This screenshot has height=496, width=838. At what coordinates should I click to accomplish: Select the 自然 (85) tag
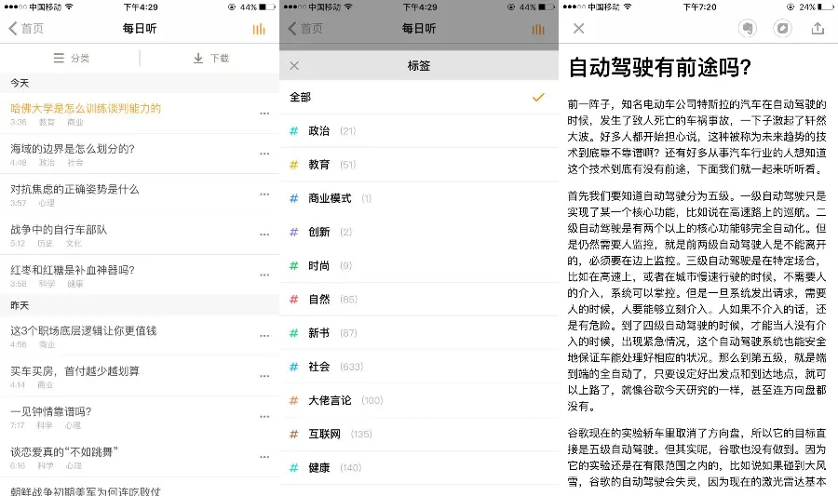coord(419,299)
